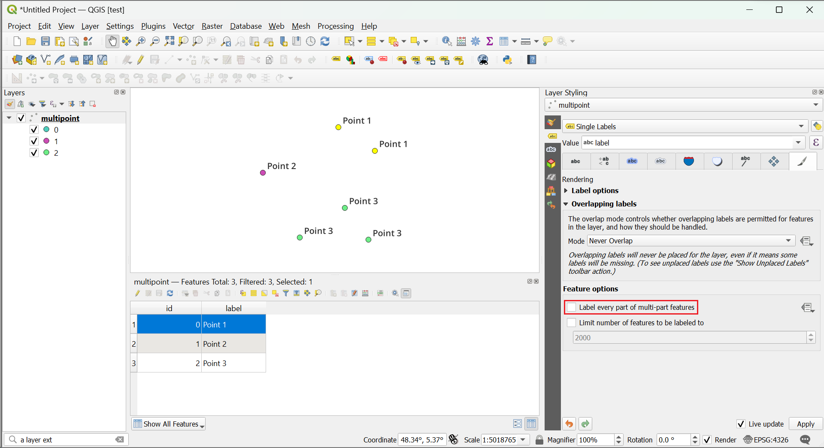824x448 pixels.
Task: Hide layer 1 in the Layers panel
Action: [x=34, y=141]
